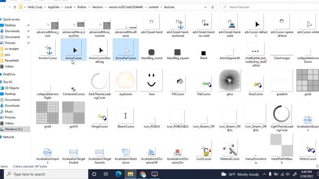Select the IBeamCursor file
The image size is (319, 179).
126,118
